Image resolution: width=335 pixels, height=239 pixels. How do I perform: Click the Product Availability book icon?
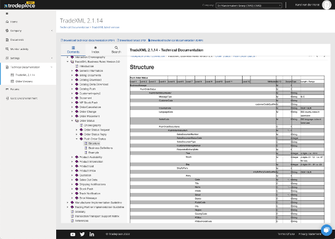tap(76, 157)
